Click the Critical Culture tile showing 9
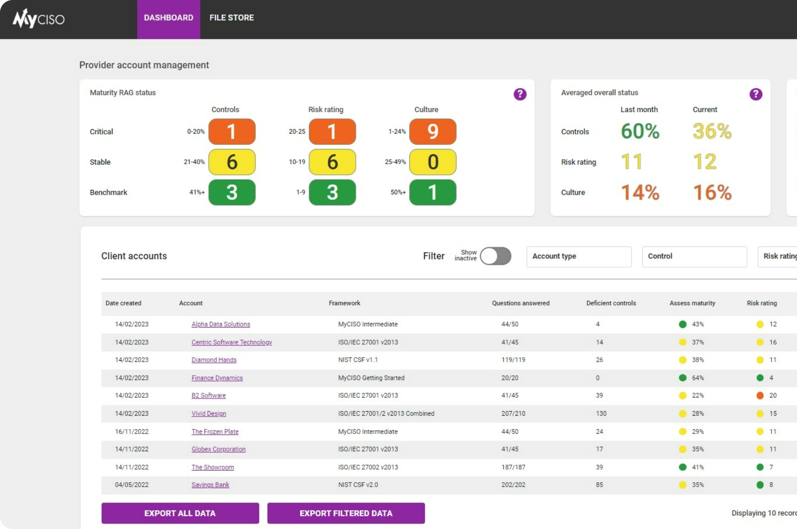The width and height of the screenshot is (797, 529). click(433, 131)
